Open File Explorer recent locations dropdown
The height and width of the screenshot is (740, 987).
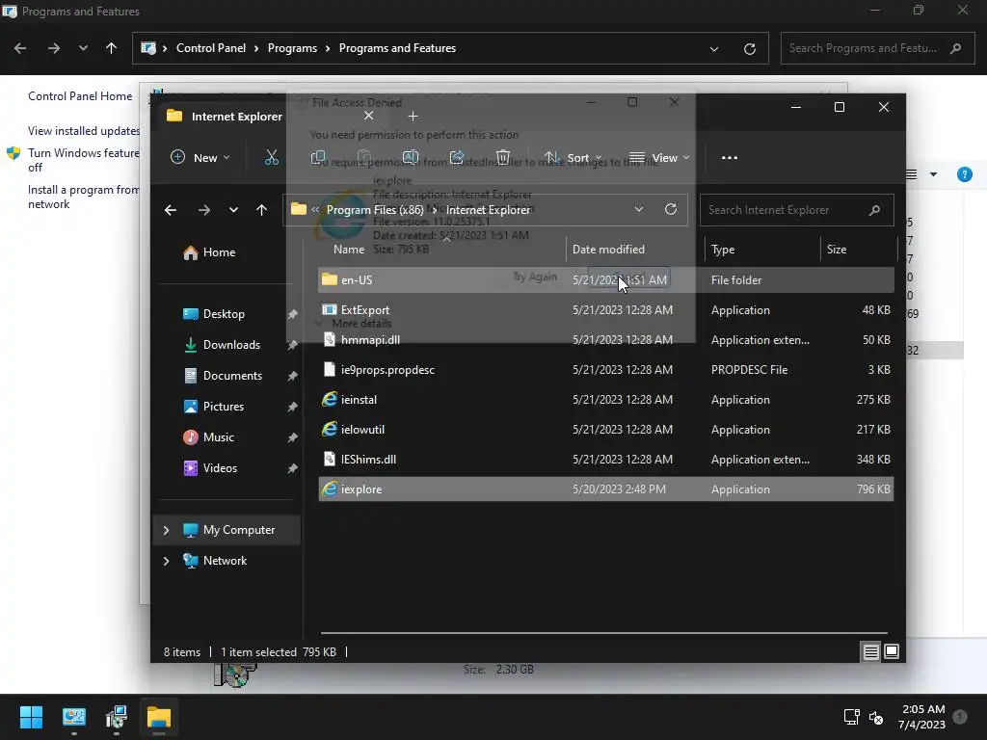233,210
